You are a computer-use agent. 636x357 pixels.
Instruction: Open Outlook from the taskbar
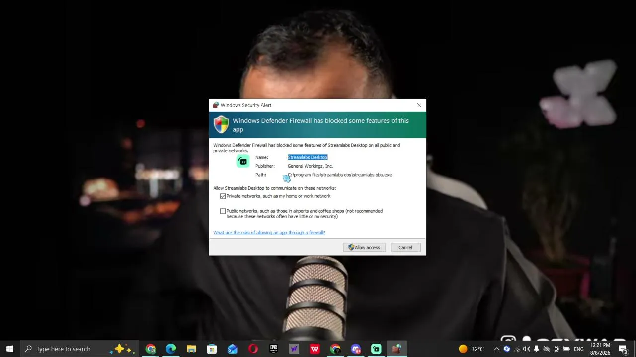[233, 349]
